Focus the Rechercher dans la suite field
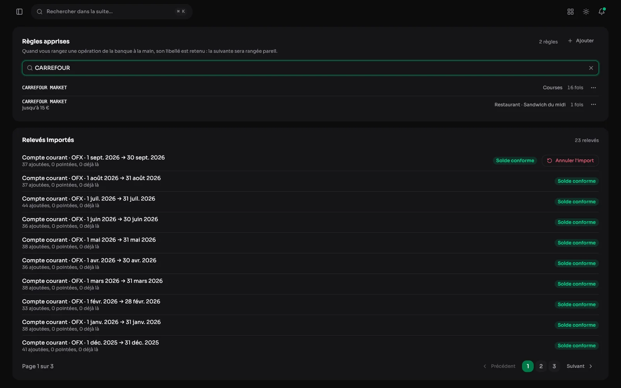The height and width of the screenshot is (388, 621). (x=112, y=12)
